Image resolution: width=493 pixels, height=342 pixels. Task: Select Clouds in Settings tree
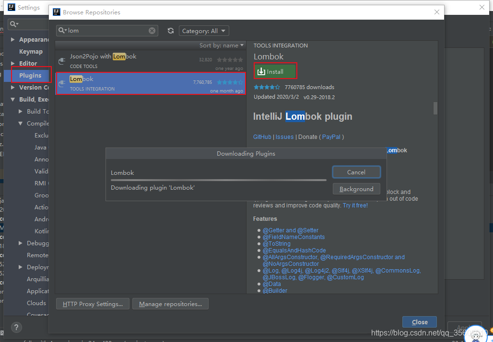coord(36,303)
